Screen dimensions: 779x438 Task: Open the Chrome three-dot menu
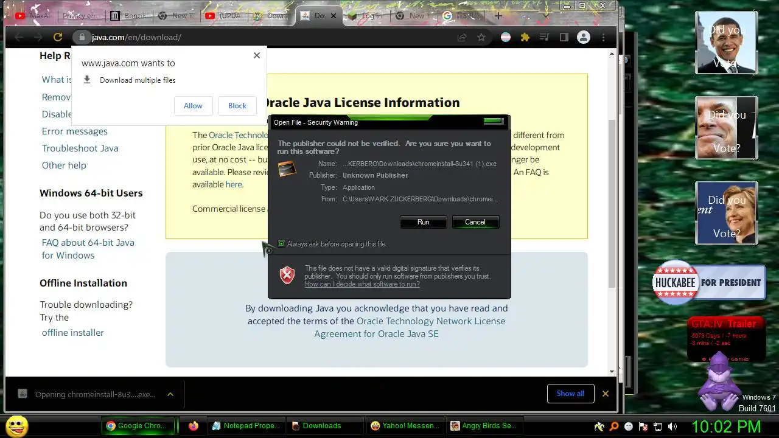tap(604, 37)
